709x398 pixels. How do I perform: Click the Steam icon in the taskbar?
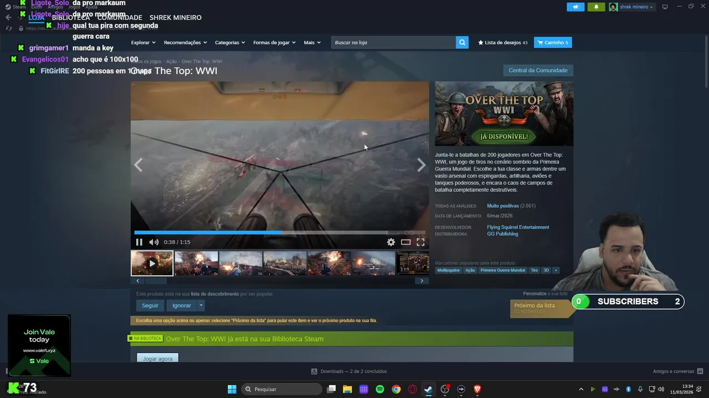(429, 389)
